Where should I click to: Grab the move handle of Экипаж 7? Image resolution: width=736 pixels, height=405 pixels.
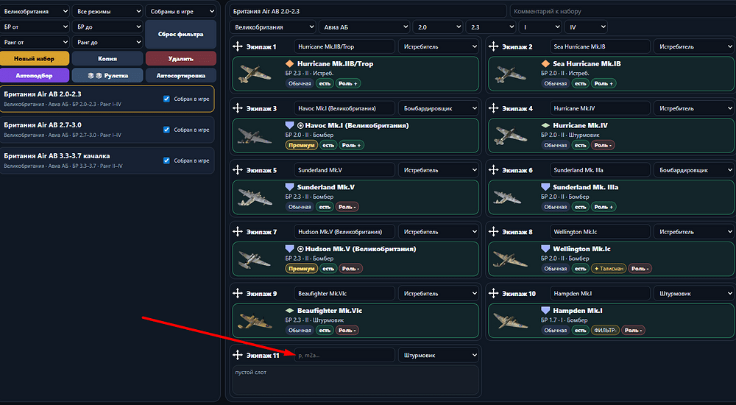(x=238, y=231)
